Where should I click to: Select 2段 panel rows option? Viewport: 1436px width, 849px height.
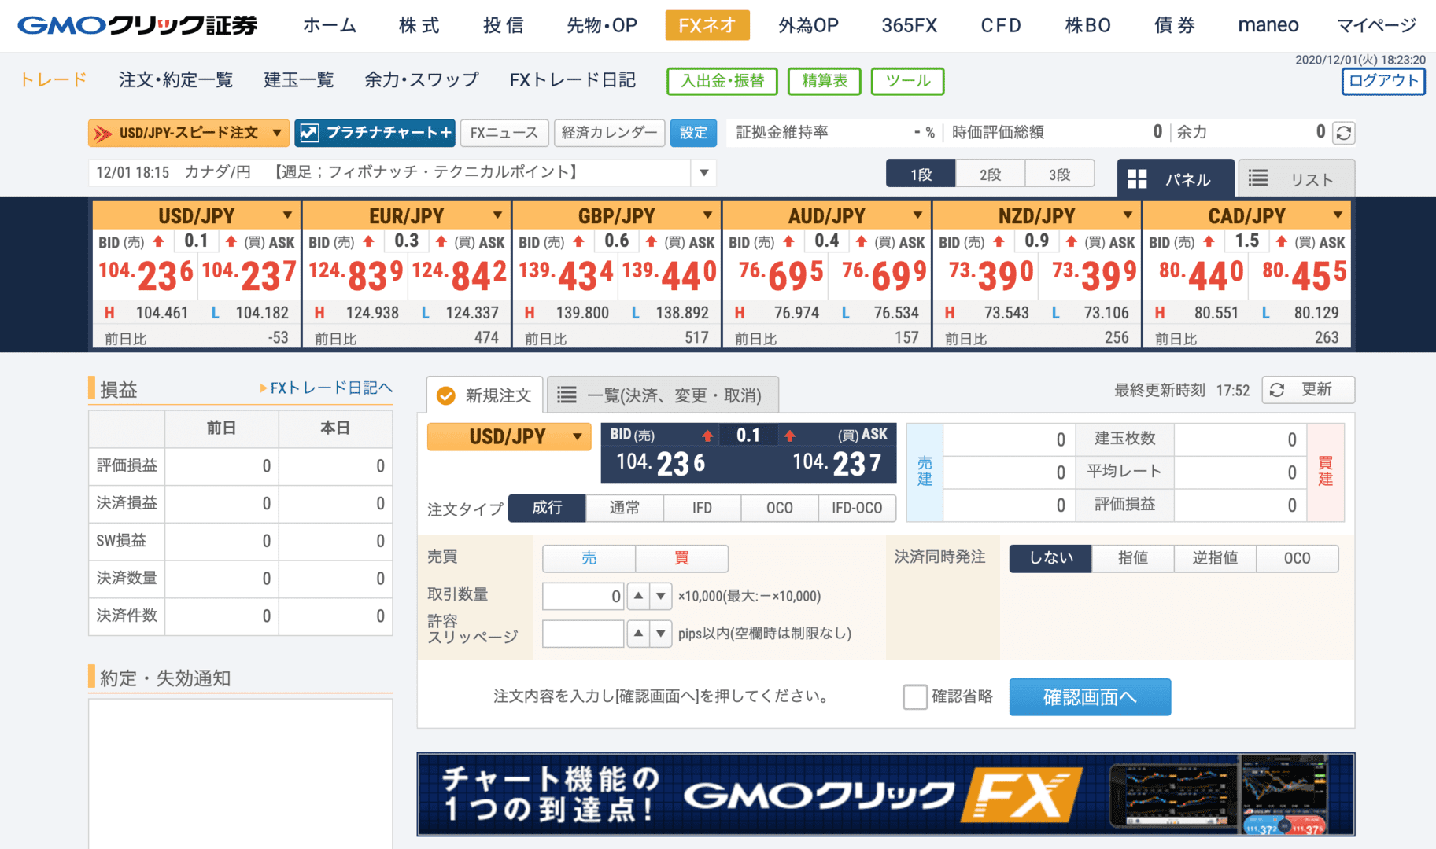tap(991, 174)
